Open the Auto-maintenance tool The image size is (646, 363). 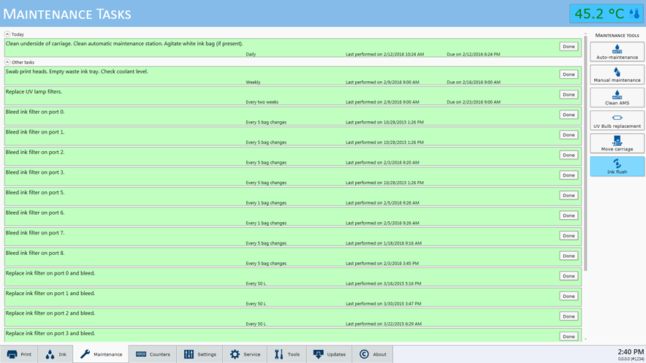click(617, 52)
